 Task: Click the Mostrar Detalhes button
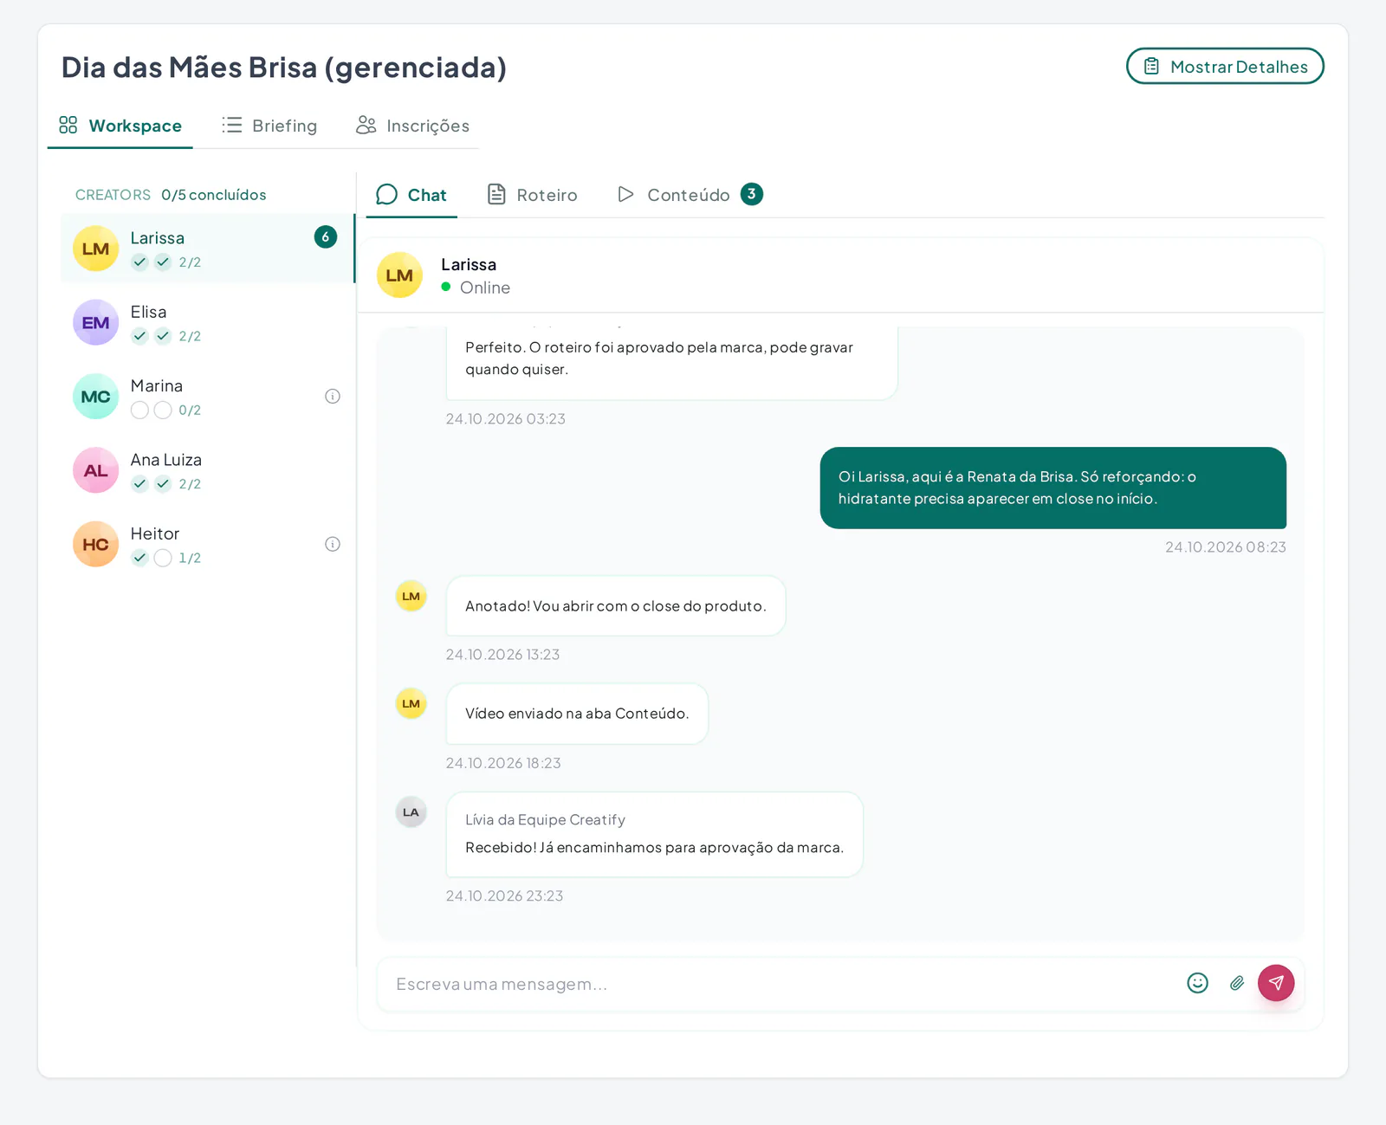pyautogui.click(x=1225, y=67)
